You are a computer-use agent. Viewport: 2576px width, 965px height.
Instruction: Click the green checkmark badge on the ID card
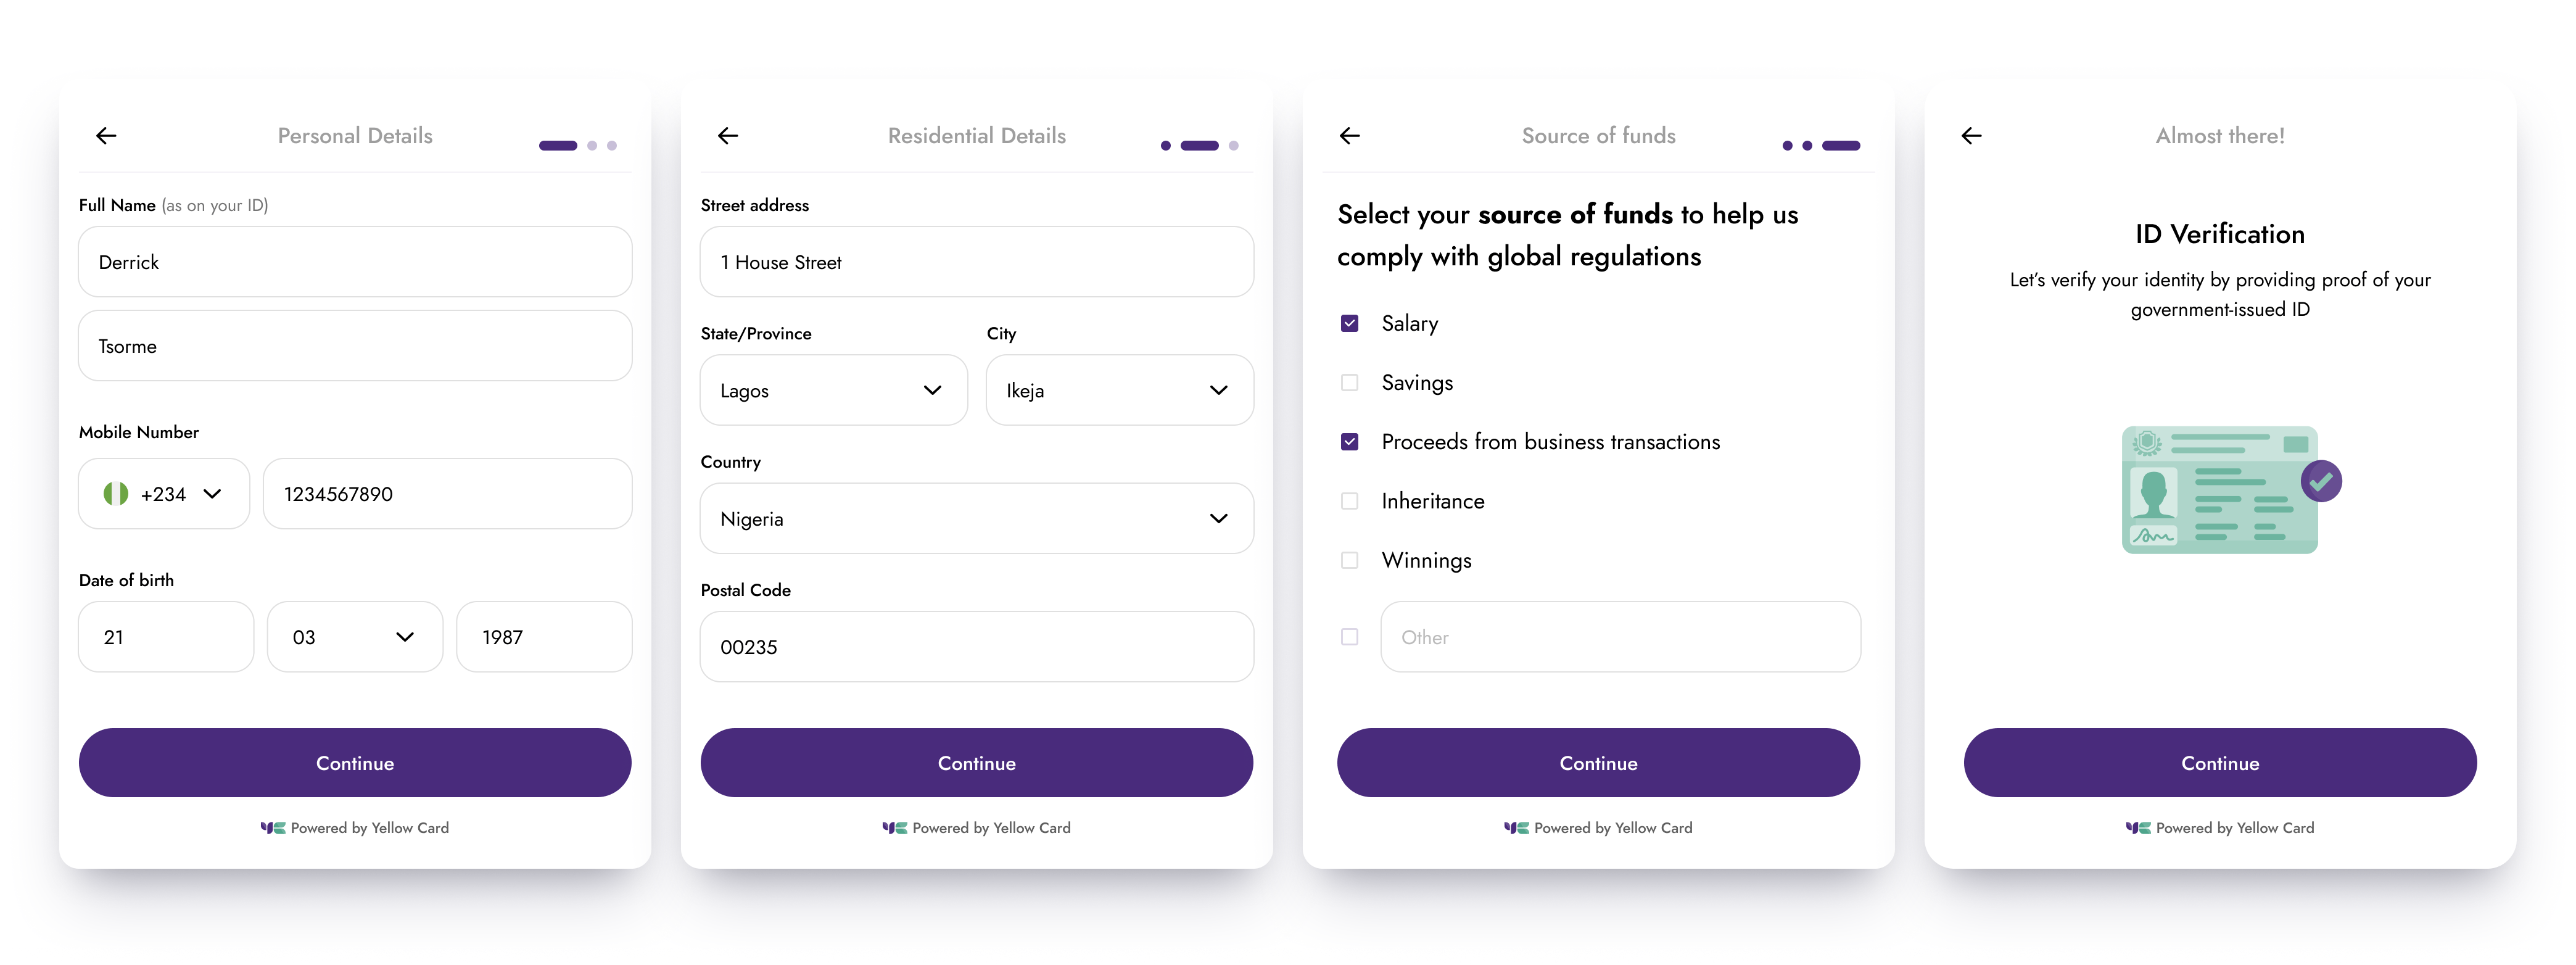(2323, 481)
